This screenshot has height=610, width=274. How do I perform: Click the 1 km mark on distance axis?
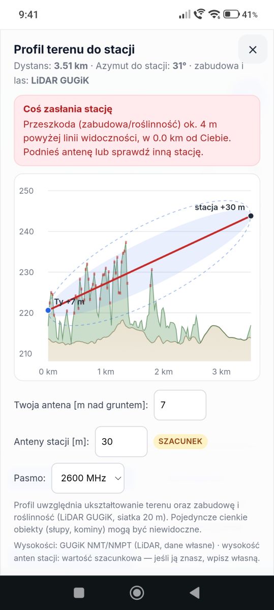coord(106,372)
